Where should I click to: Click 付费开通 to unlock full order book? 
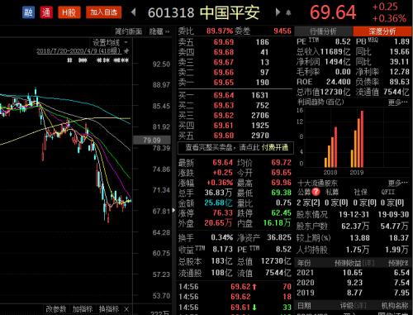[x=274, y=147]
